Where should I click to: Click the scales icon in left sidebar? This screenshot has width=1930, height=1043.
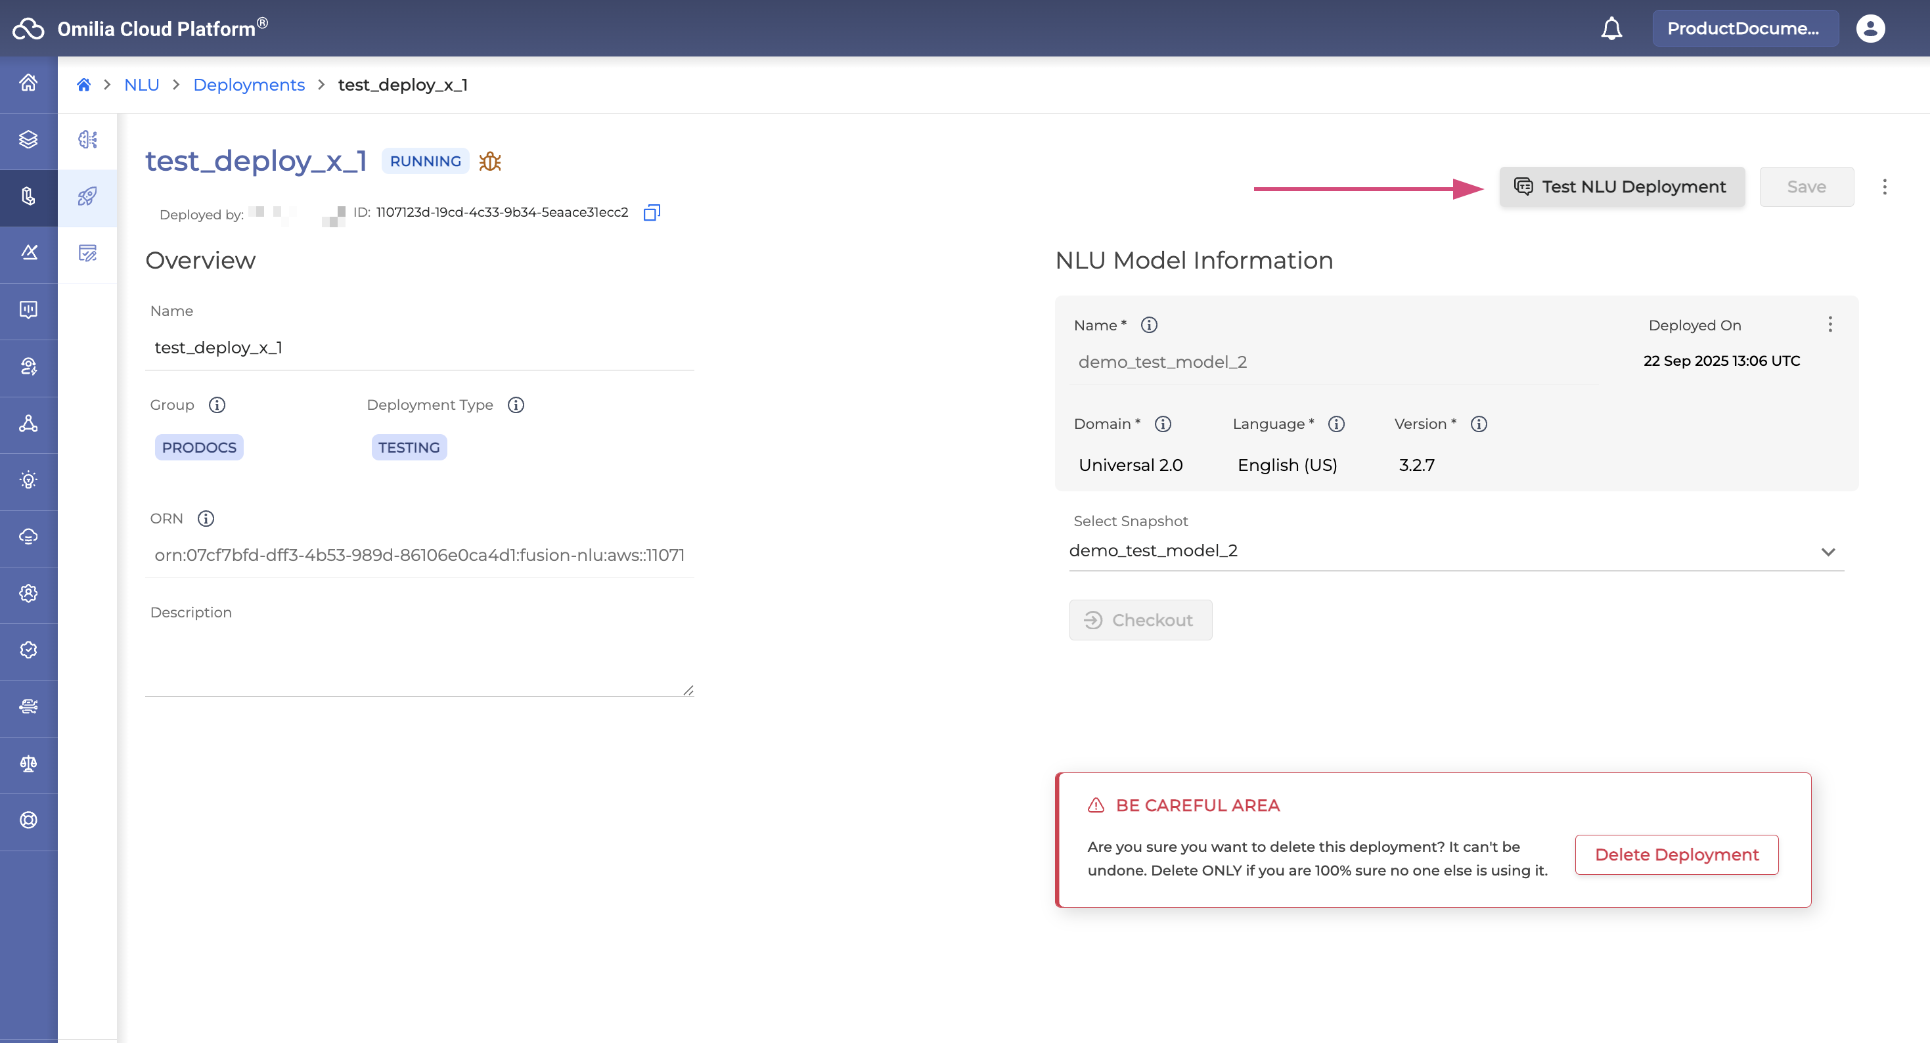28,763
